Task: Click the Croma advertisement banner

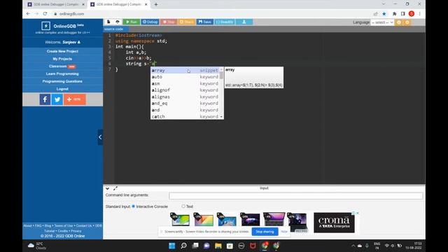Action: point(334,223)
